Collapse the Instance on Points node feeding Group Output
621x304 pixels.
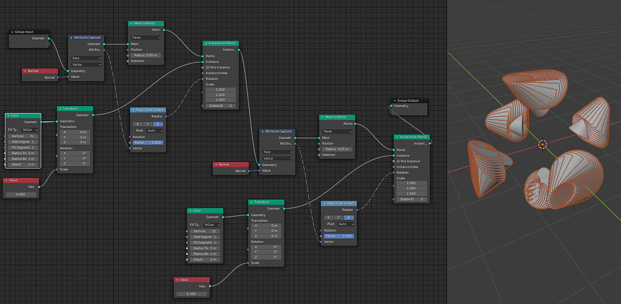tap(397, 137)
